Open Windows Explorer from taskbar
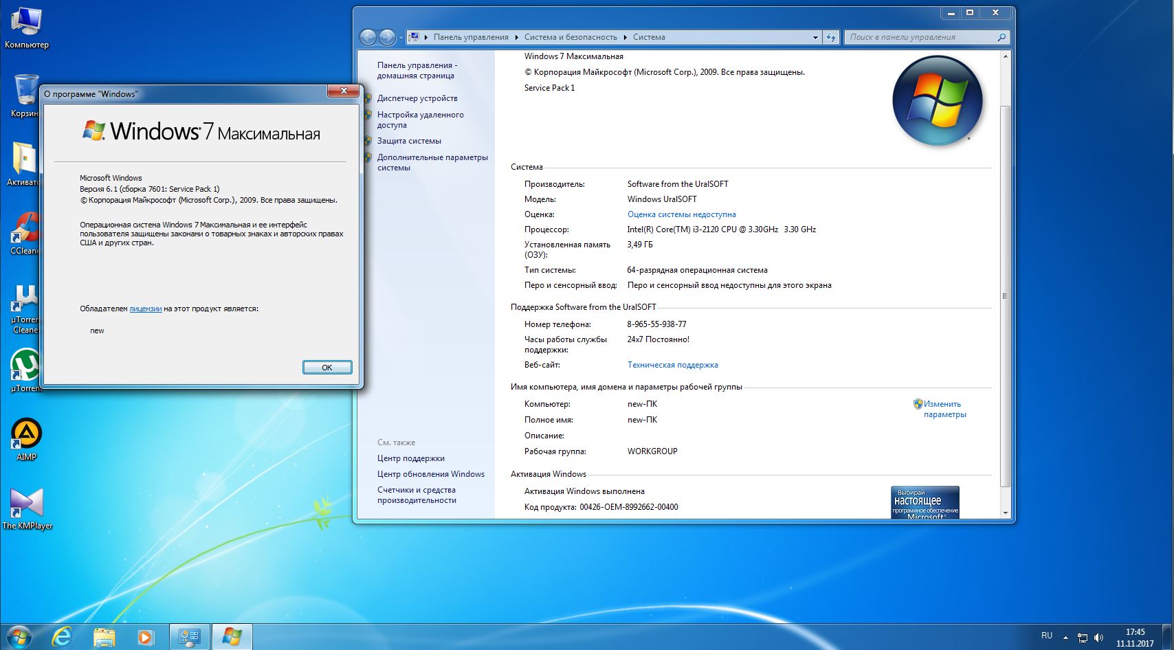 pyautogui.click(x=104, y=637)
